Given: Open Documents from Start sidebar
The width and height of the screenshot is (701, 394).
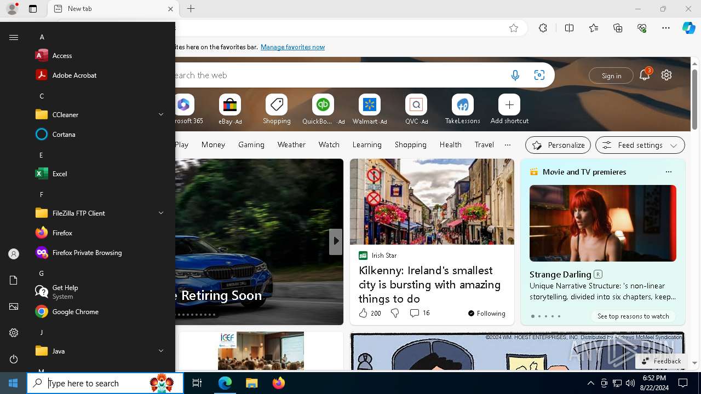Looking at the screenshot, I should (x=14, y=280).
